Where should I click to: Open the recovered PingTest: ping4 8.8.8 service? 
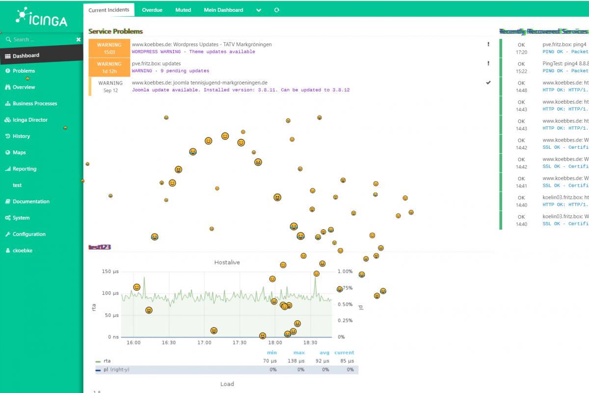pos(565,64)
